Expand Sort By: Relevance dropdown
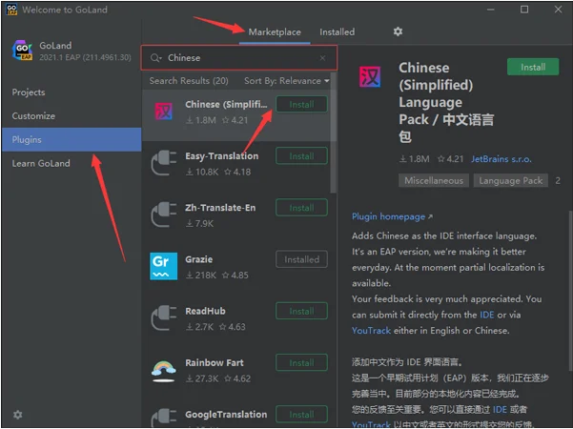The width and height of the screenshot is (573, 429). (286, 81)
